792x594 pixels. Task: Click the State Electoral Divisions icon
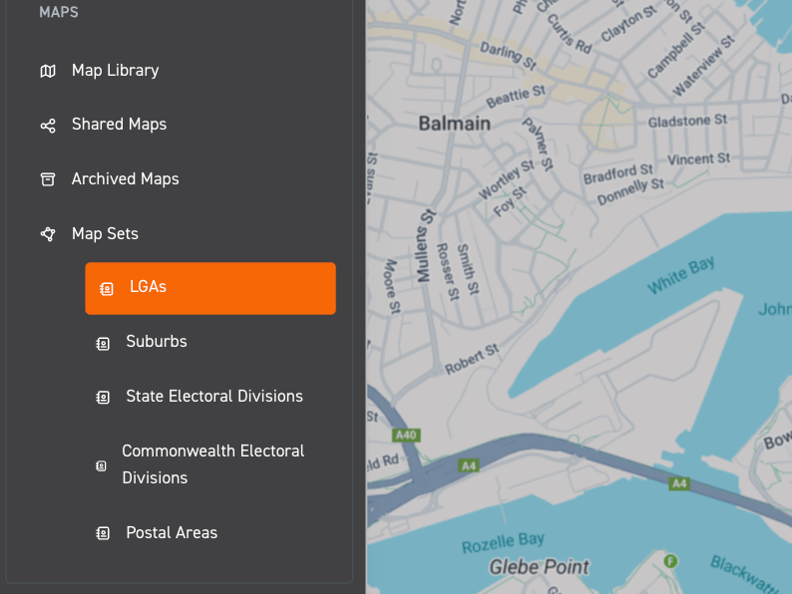click(103, 398)
